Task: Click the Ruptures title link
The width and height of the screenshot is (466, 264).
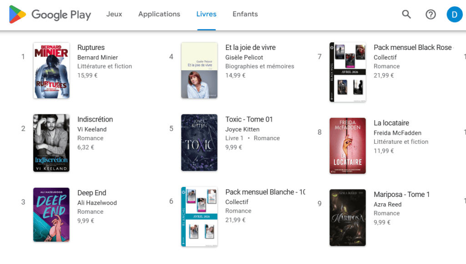Action: pyautogui.click(x=91, y=47)
